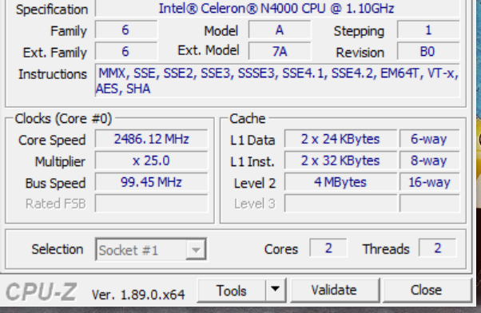Select the Multiplier value x 25.0
Viewport: 481px width, 313px height.
pyautogui.click(x=151, y=160)
